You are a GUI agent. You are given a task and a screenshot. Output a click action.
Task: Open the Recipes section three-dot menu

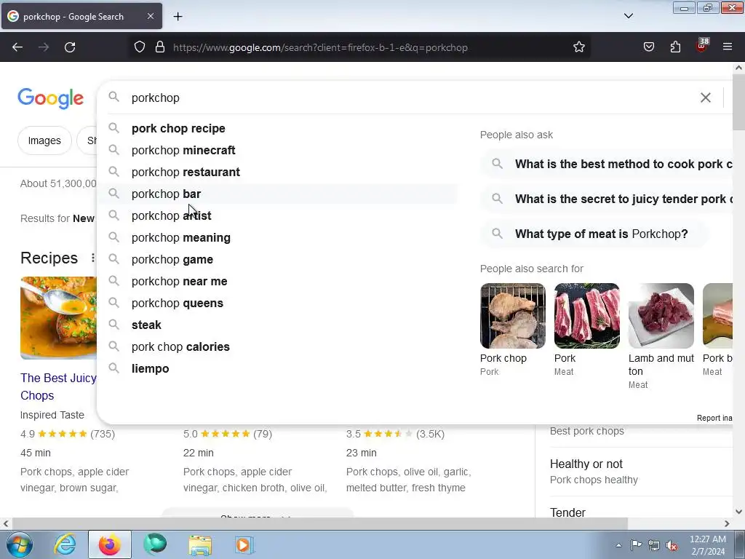92,258
